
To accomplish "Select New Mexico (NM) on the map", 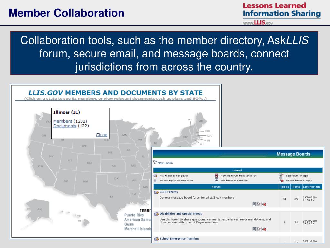I will (85, 181).
